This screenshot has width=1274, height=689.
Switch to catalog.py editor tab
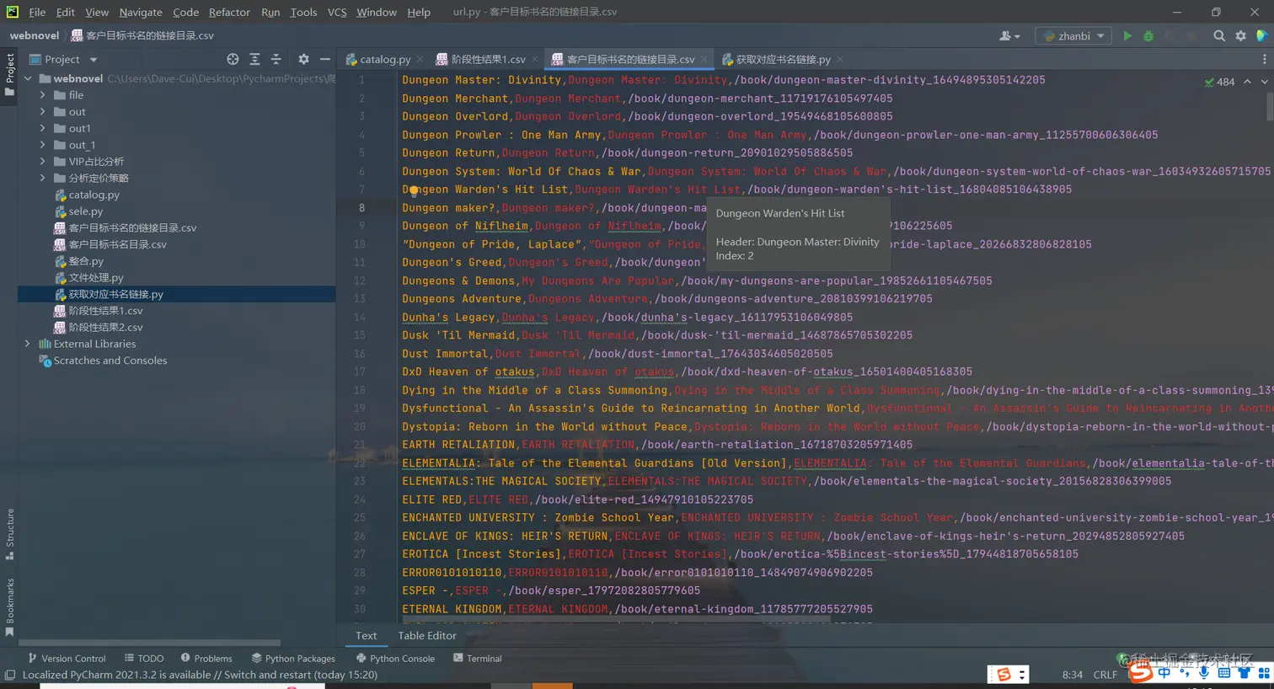pyautogui.click(x=378, y=59)
